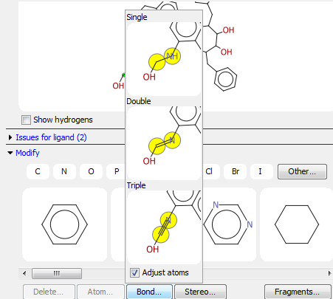Expand the Issues for ligand section
This screenshot has width=333, height=299.
point(10,137)
